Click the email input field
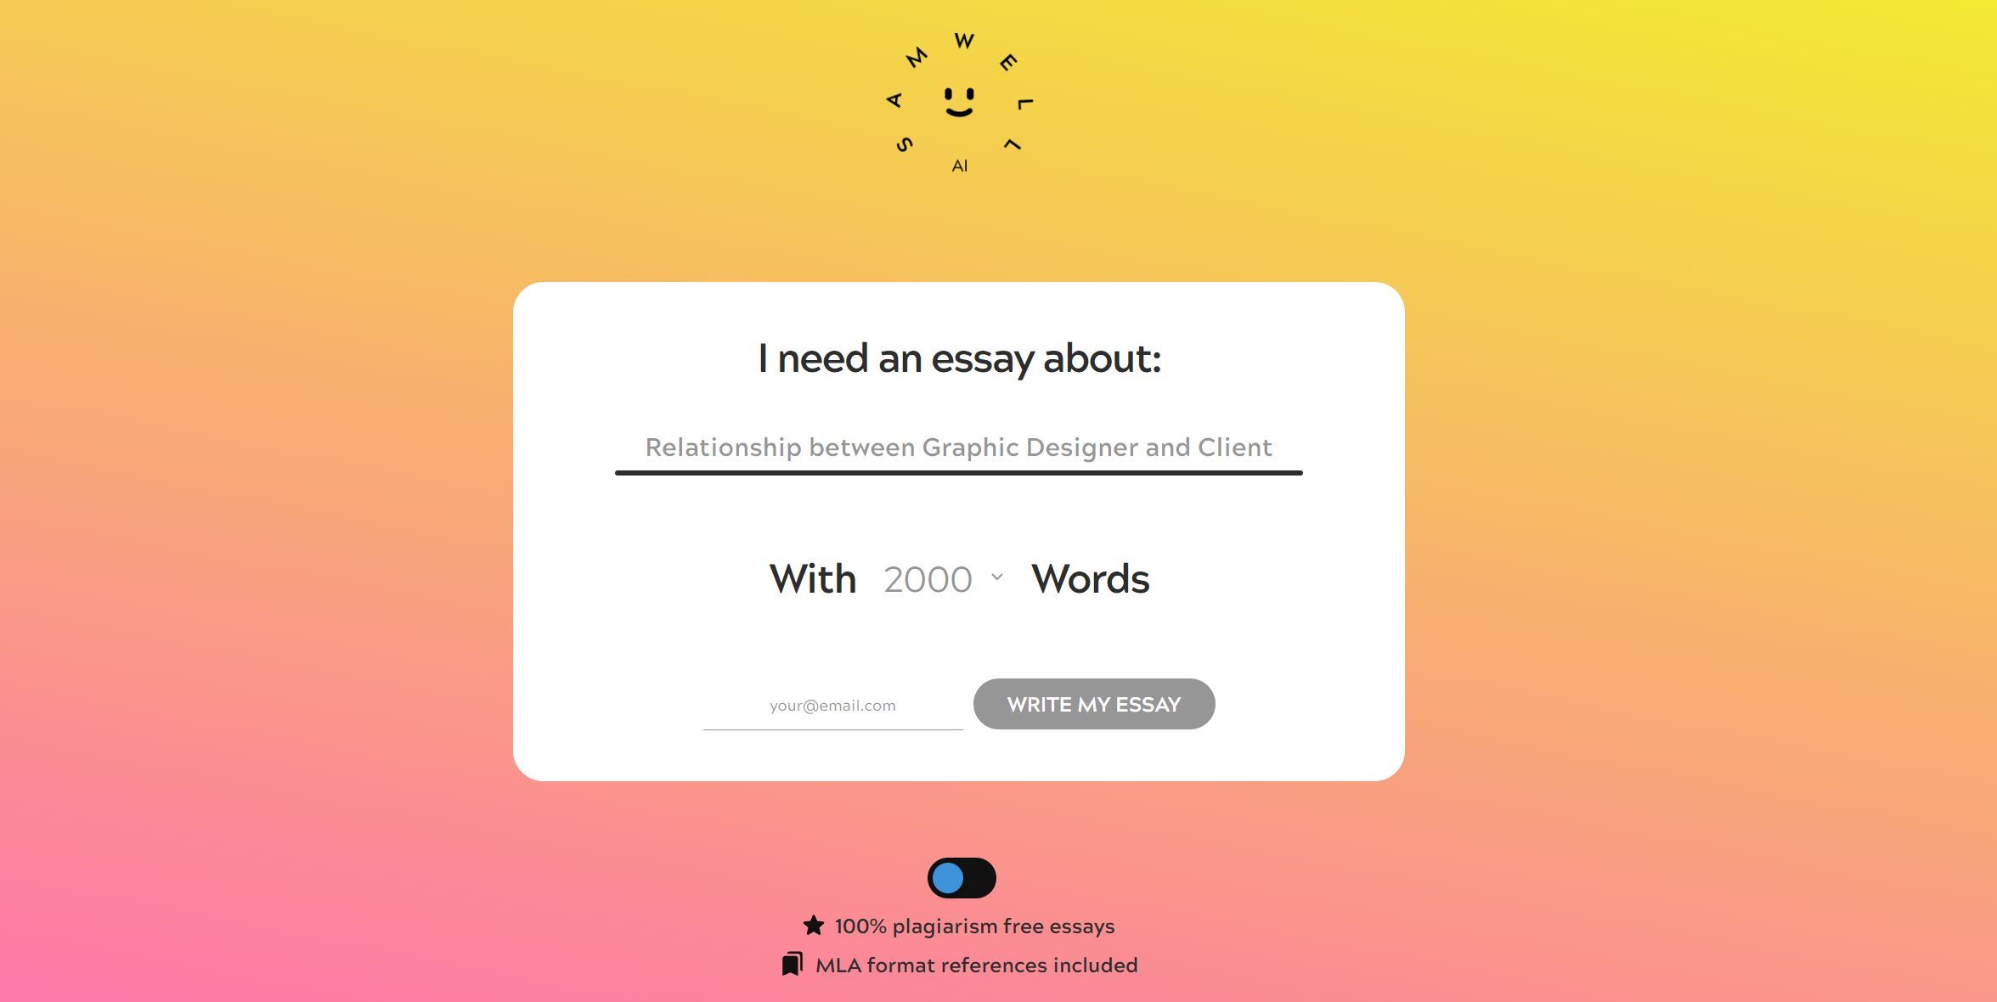 point(832,704)
